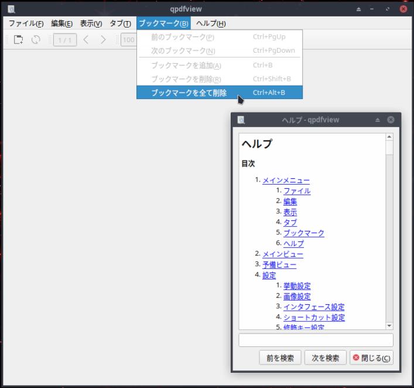Open the 画像設定 help link
This screenshot has width=414, height=388.
(297, 297)
